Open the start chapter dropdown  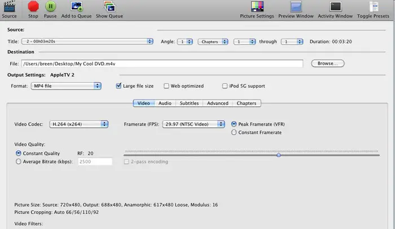(244, 42)
